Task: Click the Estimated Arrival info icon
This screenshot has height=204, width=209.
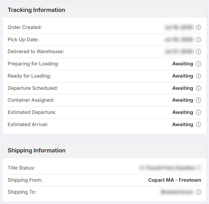Action: tap(198, 125)
